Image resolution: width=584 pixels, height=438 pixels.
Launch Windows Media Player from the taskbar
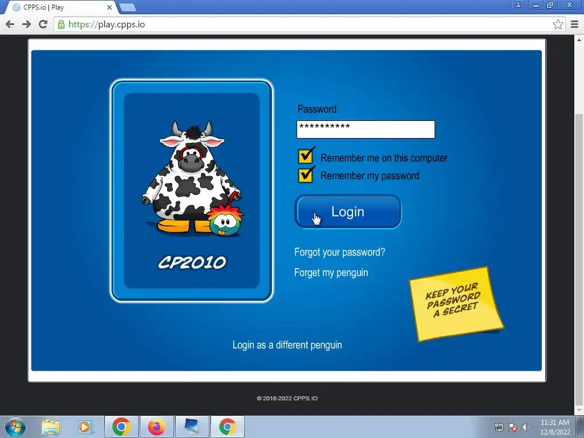84,427
